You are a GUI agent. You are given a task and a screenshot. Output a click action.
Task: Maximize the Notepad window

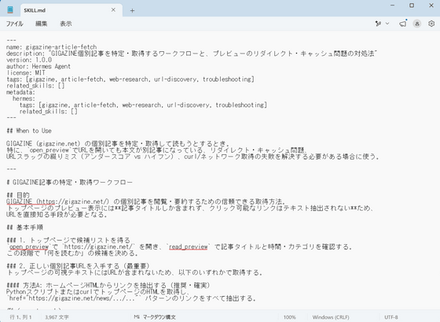click(x=412, y=6)
